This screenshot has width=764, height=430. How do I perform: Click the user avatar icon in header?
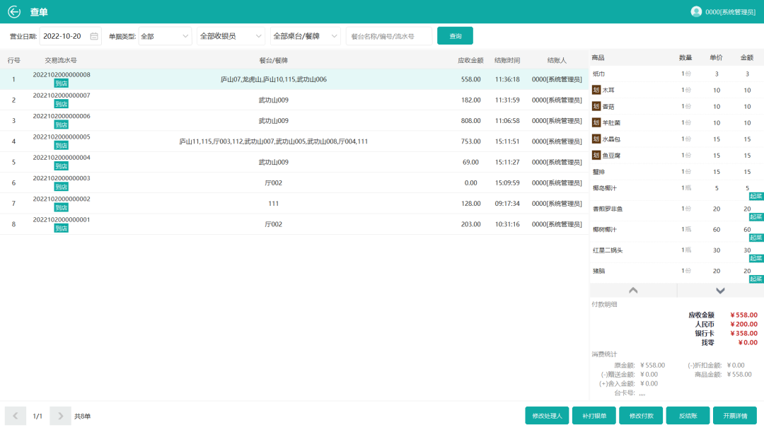696,12
